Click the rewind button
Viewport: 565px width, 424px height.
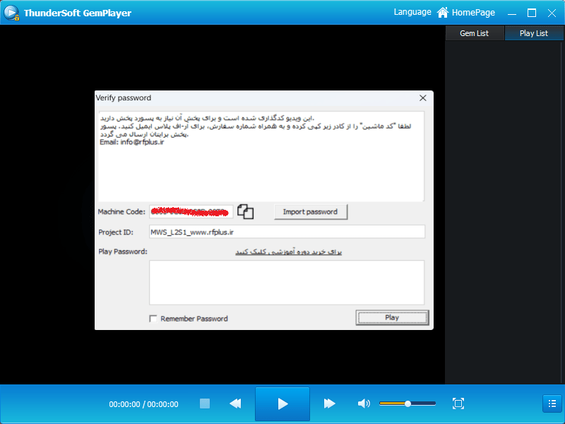[235, 404]
